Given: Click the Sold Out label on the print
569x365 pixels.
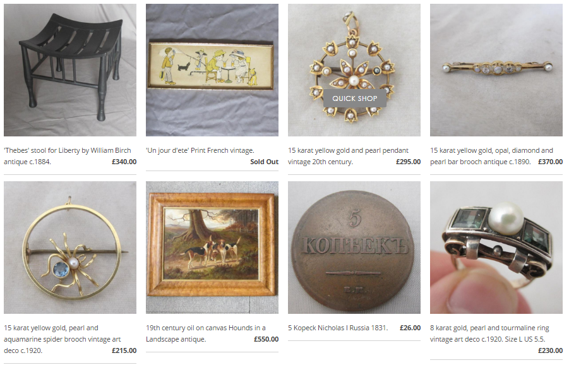Looking at the screenshot, I should click(x=264, y=162).
